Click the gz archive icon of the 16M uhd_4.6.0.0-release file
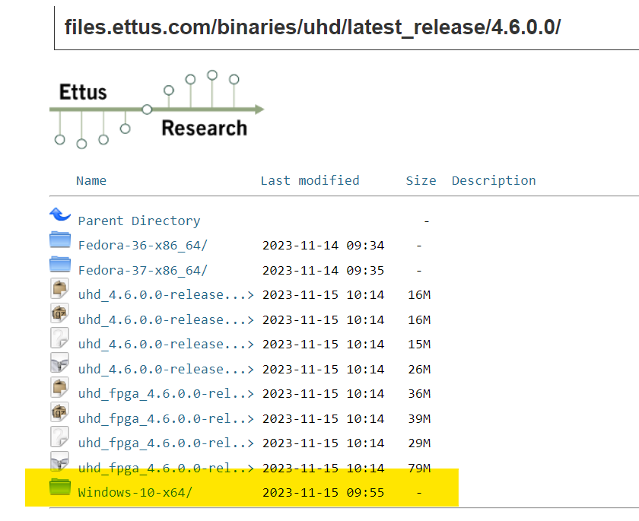The width and height of the screenshot is (639, 521). (59, 313)
